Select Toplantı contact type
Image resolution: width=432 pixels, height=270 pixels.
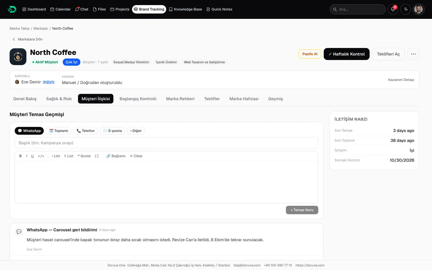click(58, 131)
